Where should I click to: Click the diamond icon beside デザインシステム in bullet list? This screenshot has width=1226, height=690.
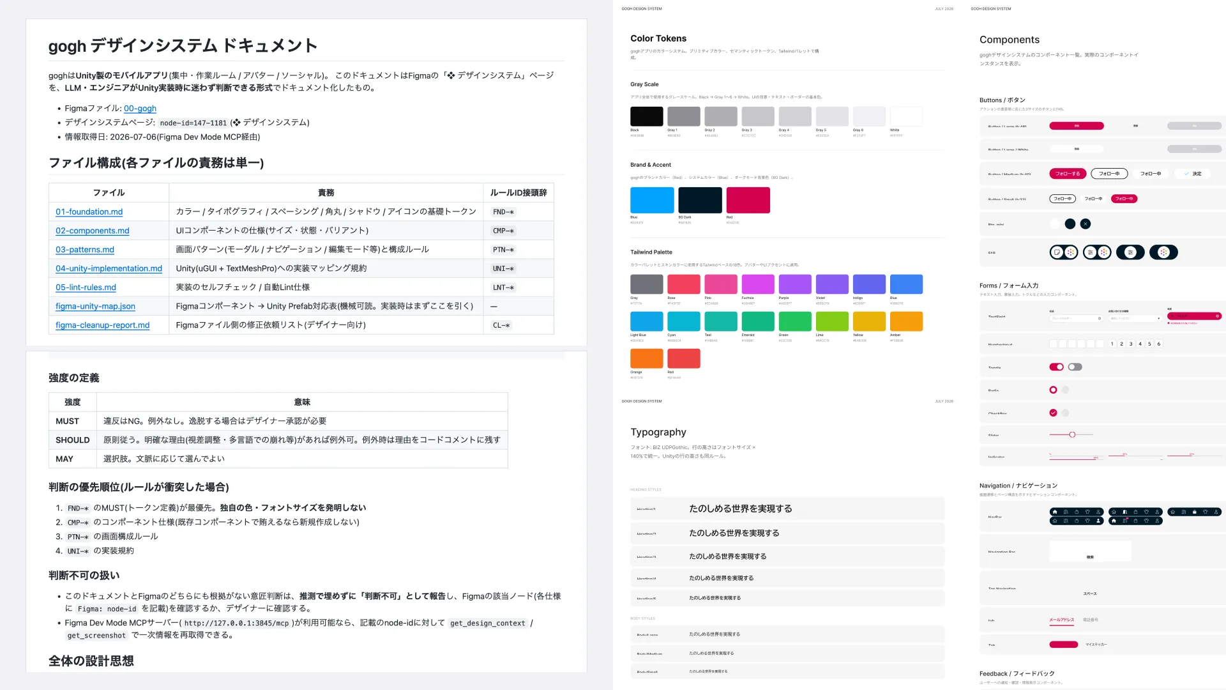(x=236, y=122)
